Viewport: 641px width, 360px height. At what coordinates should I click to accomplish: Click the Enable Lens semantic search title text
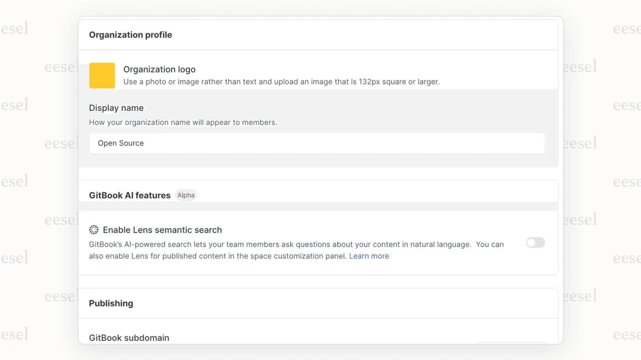(162, 230)
